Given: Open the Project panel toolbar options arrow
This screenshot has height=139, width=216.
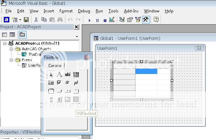Looking at the screenshot, I should 77,36.
